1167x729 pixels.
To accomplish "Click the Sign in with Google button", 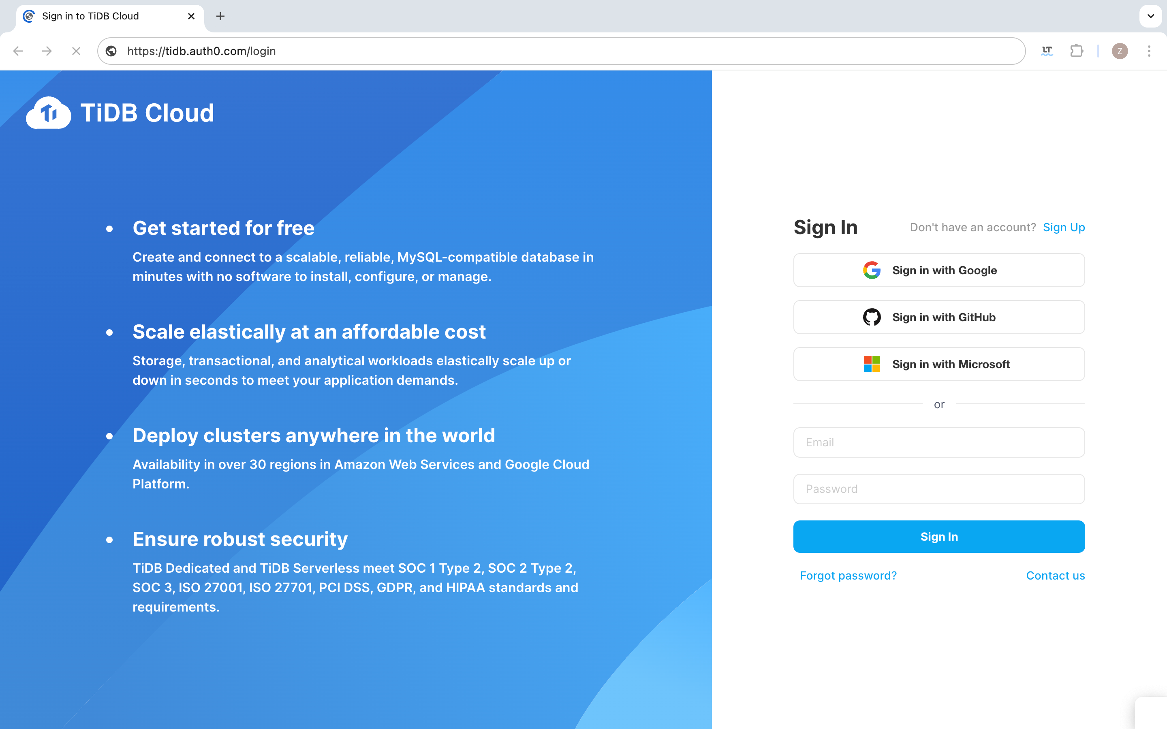I will tap(938, 270).
